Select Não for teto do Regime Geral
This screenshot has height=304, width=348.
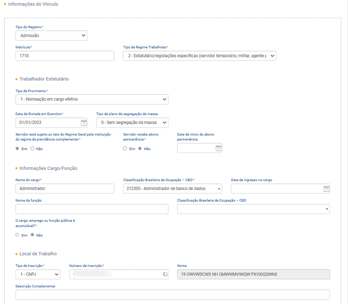(32, 149)
